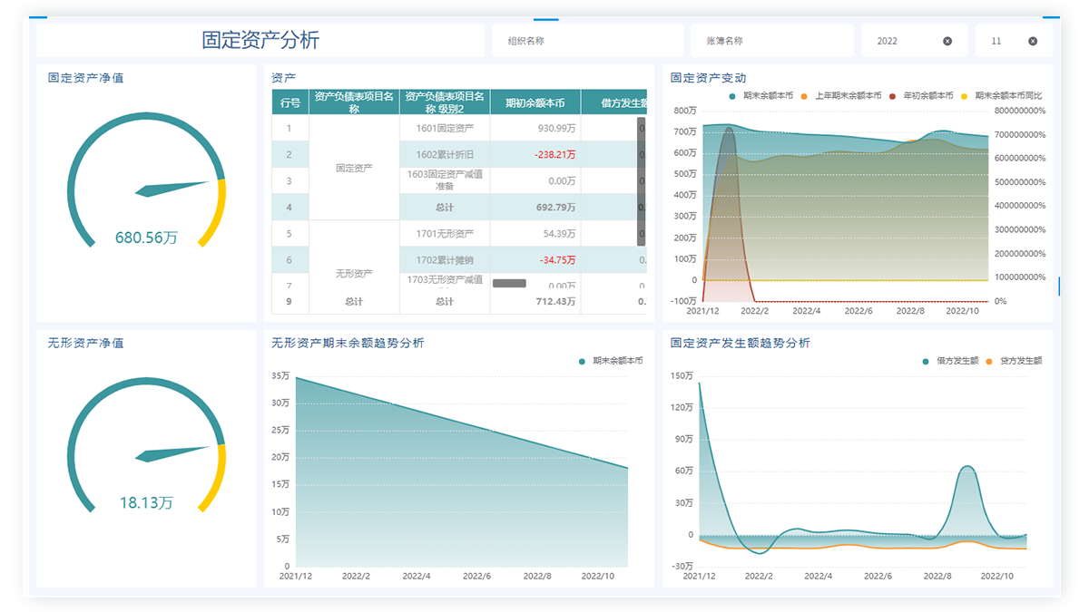The height and width of the screenshot is (612, 1089).
Task: Click the 无形资产净值 panel title
Action: [86, 343]
